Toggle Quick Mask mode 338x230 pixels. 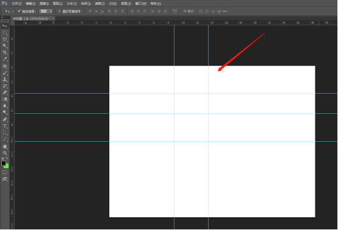click(5, 172)
